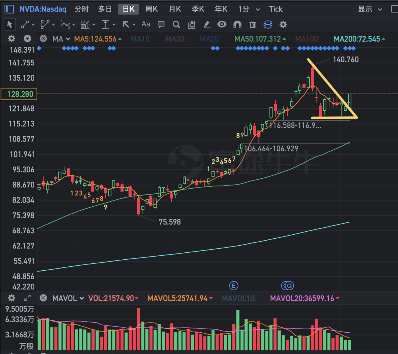Open the candlestick ruler tool

click(192, 25)
